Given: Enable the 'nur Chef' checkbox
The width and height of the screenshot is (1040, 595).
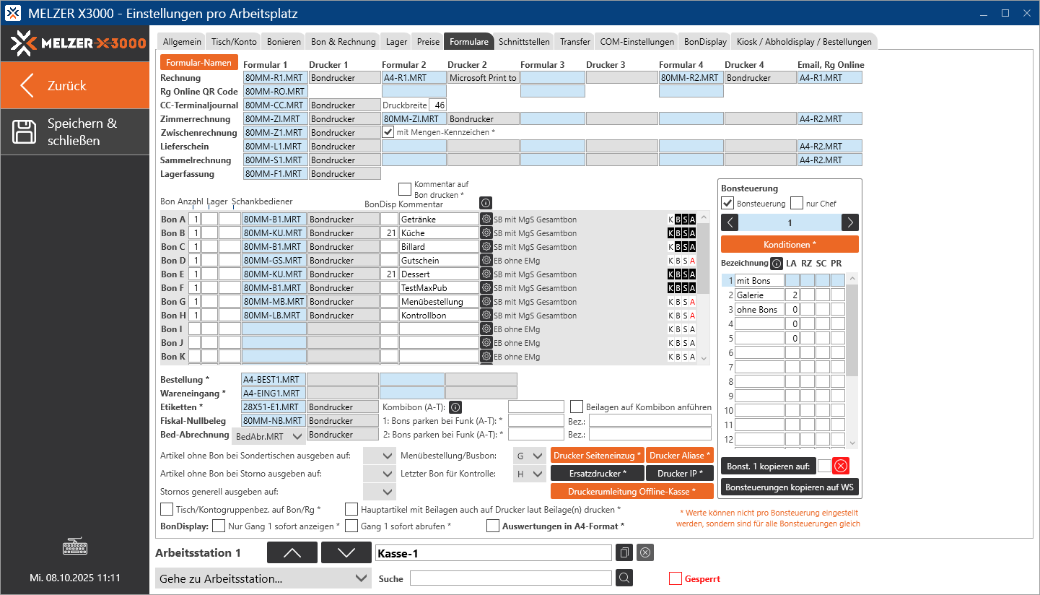Looking at the screenshot, I should tap(797, 203).
